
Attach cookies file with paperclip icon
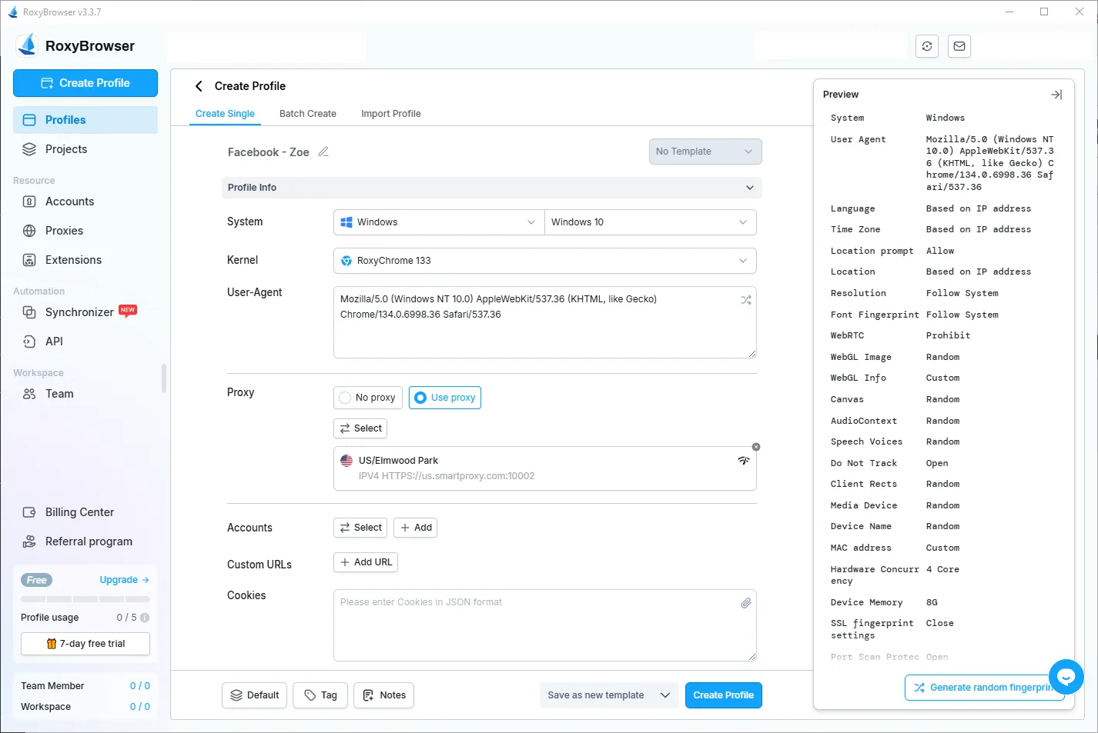point(745,603)
